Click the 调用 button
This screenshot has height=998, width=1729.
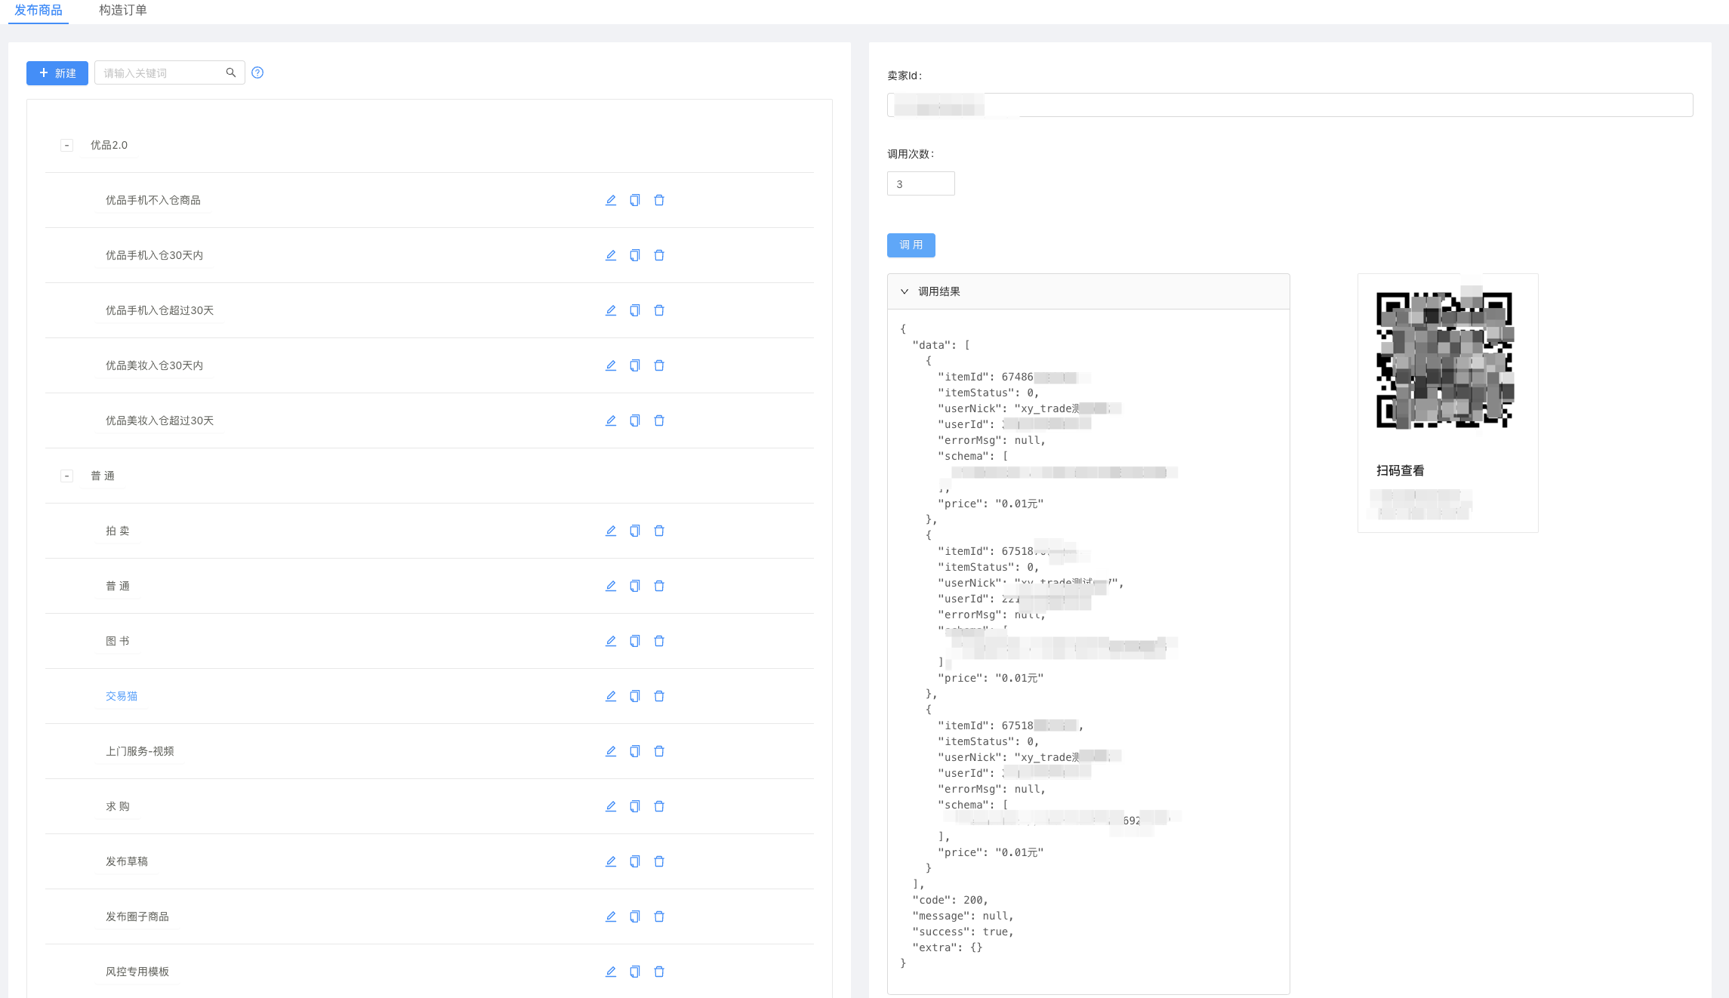click(911, 245)
